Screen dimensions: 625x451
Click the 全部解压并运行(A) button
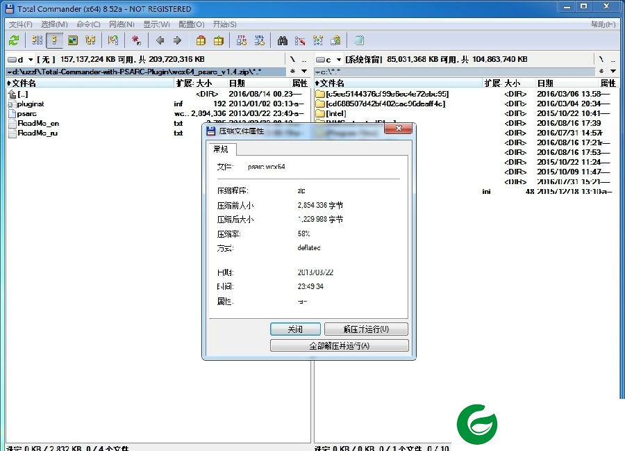click(x=339, y=345)
